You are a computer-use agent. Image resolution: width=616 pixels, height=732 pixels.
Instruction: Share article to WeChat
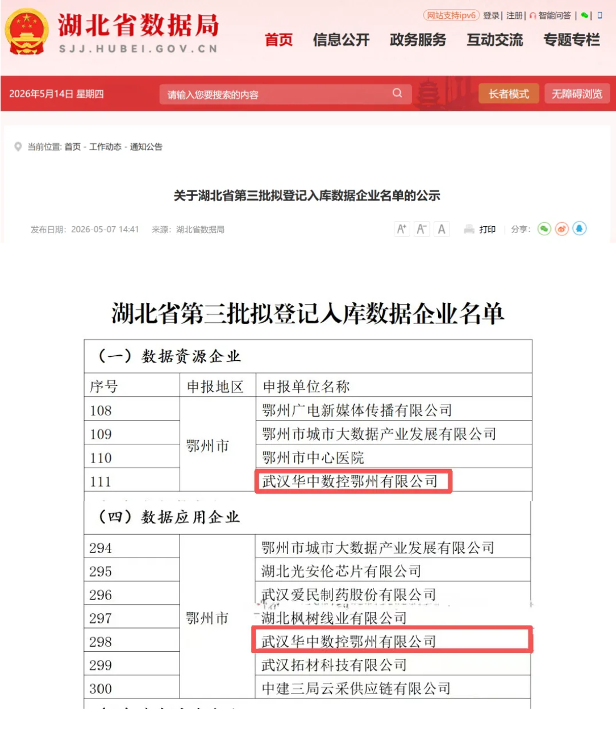coord(544,228)
